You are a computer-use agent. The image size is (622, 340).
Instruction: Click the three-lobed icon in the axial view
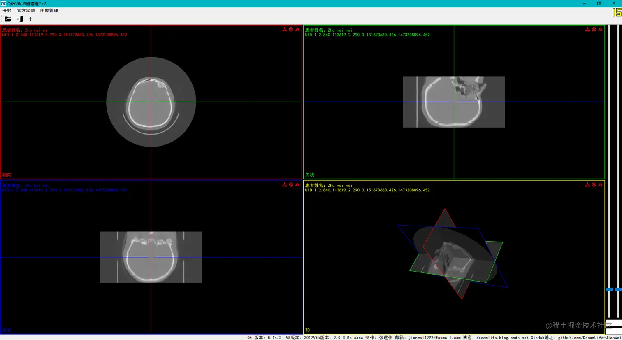coord(284,30)
